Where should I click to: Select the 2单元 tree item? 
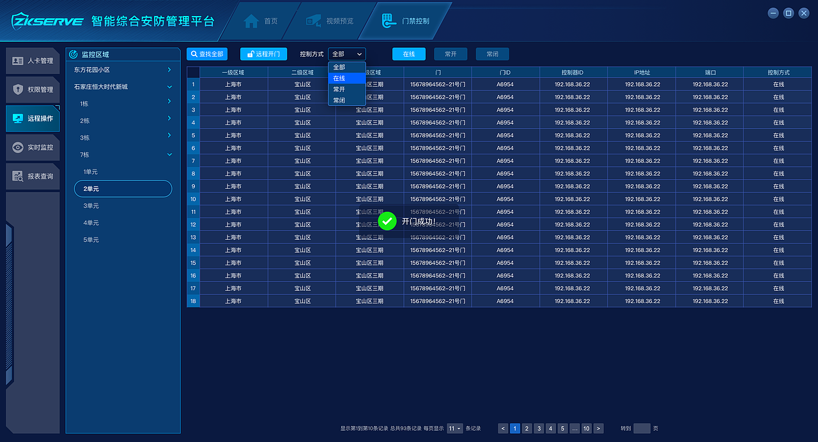pos(123,189)
